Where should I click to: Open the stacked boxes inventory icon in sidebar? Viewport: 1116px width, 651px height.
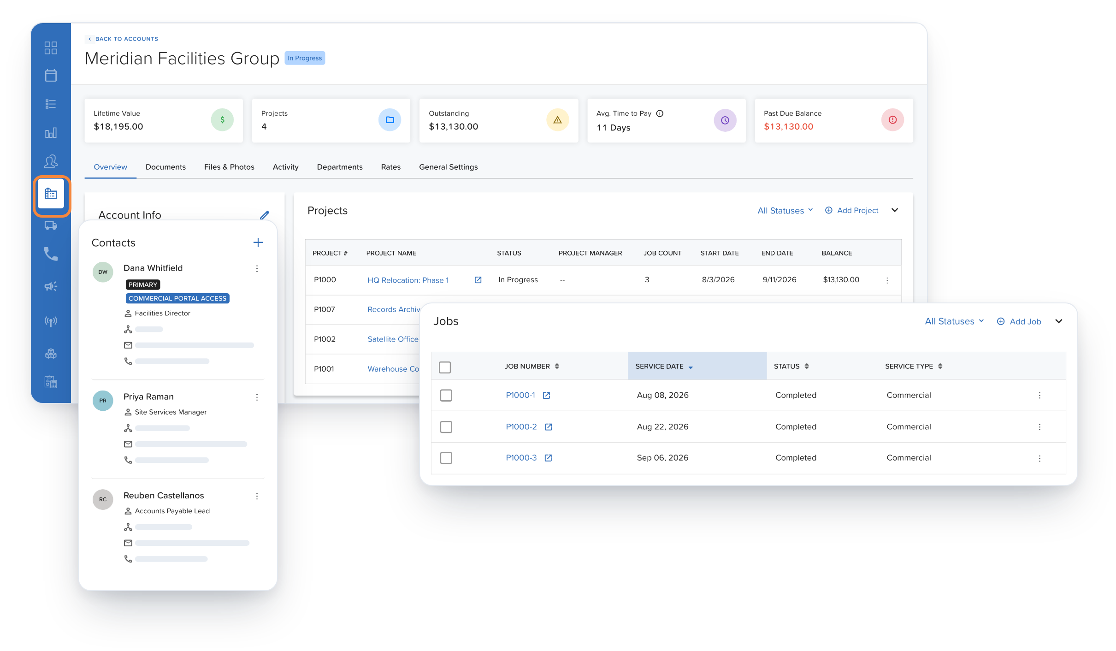coord(51,354)
